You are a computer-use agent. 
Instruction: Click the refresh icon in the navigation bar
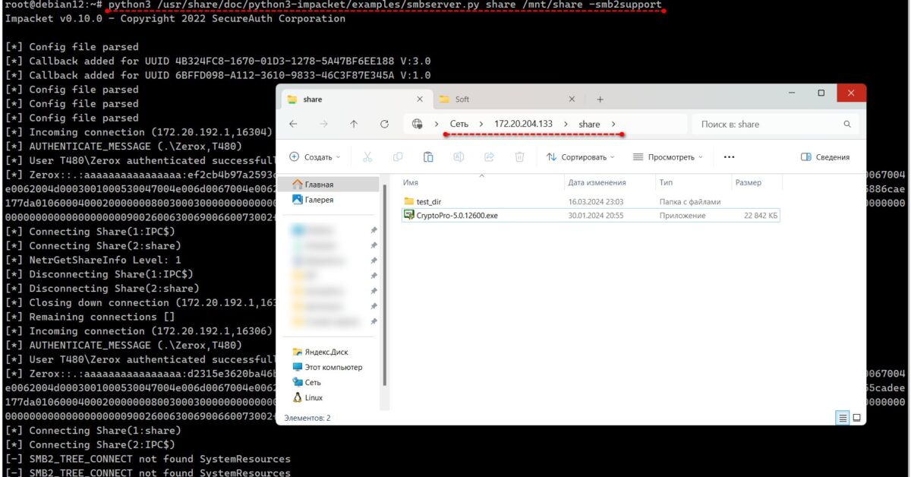pyautogui.click(x=384, y=123)
